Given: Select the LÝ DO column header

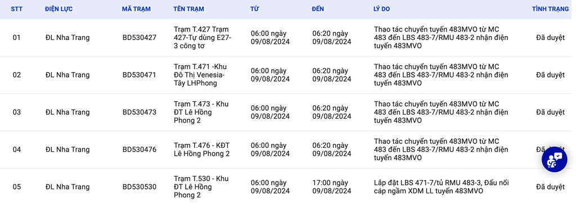Looking at the screenshot, I should [382, 9].
